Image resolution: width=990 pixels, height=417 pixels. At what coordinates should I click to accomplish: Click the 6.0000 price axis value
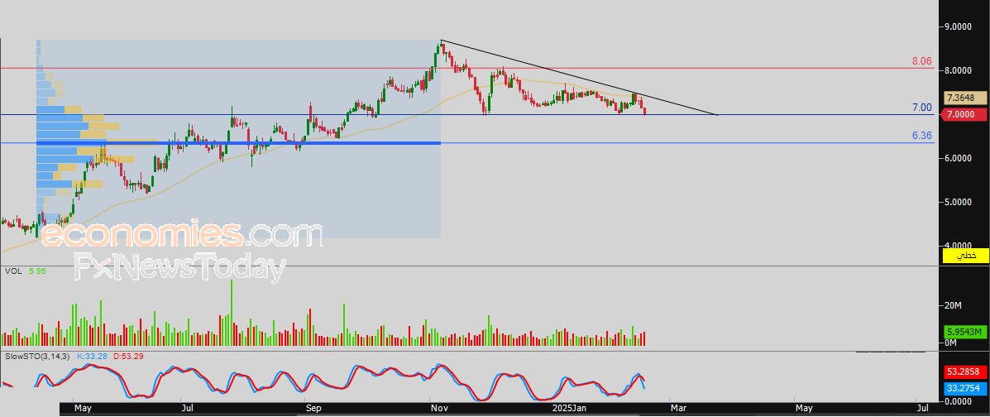pyautogui.click(x=958, y=159)
